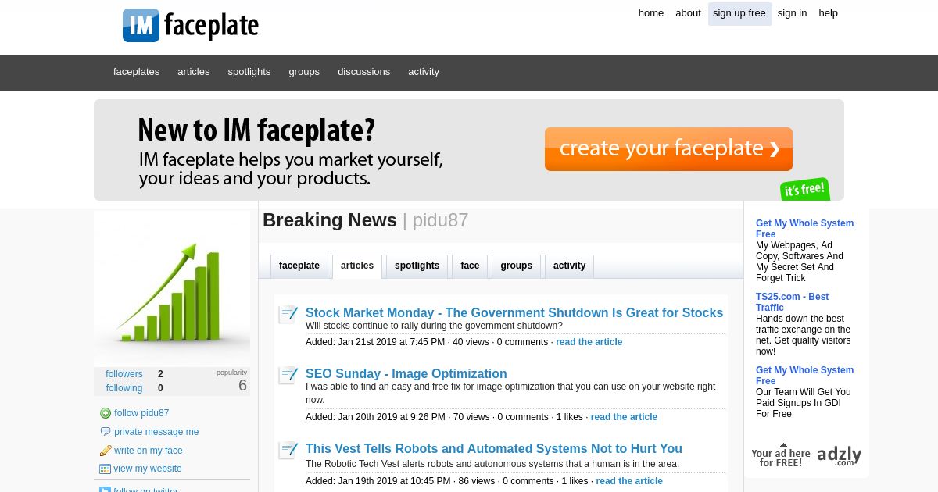Click the green follow plus icon
Screen dimensions: 938x492
pos(106,413)
